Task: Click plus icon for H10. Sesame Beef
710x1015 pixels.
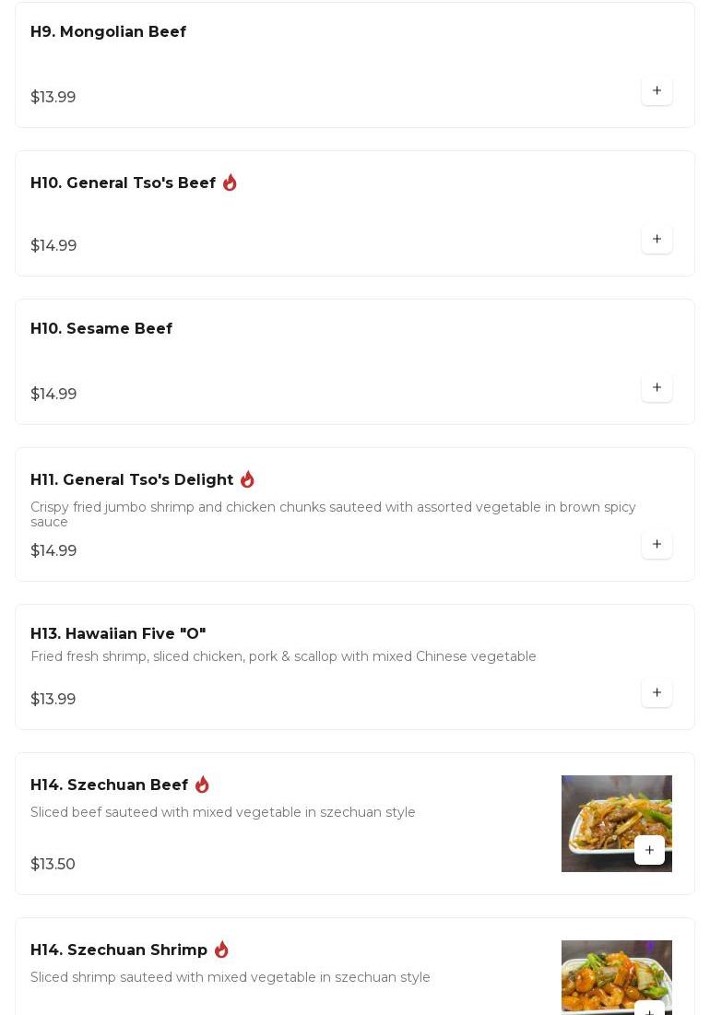Action: [x=657, y=387]
